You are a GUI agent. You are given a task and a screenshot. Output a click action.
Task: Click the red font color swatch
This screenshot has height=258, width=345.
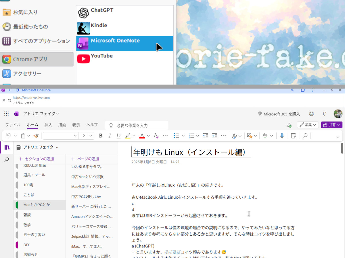[142, 136]
